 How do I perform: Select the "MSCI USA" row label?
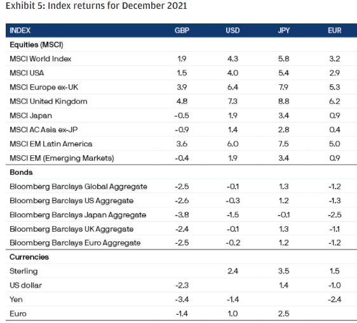click(x=27, y=73)
